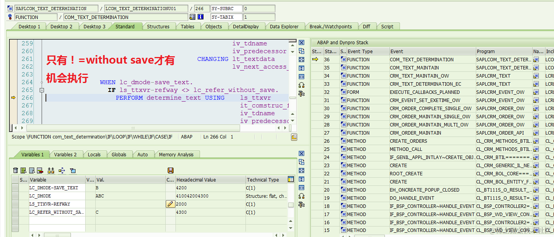Select row marker for LC_REFER_WITHOUT_SA.. variable

pyautogui.click(x=15, y=212)
